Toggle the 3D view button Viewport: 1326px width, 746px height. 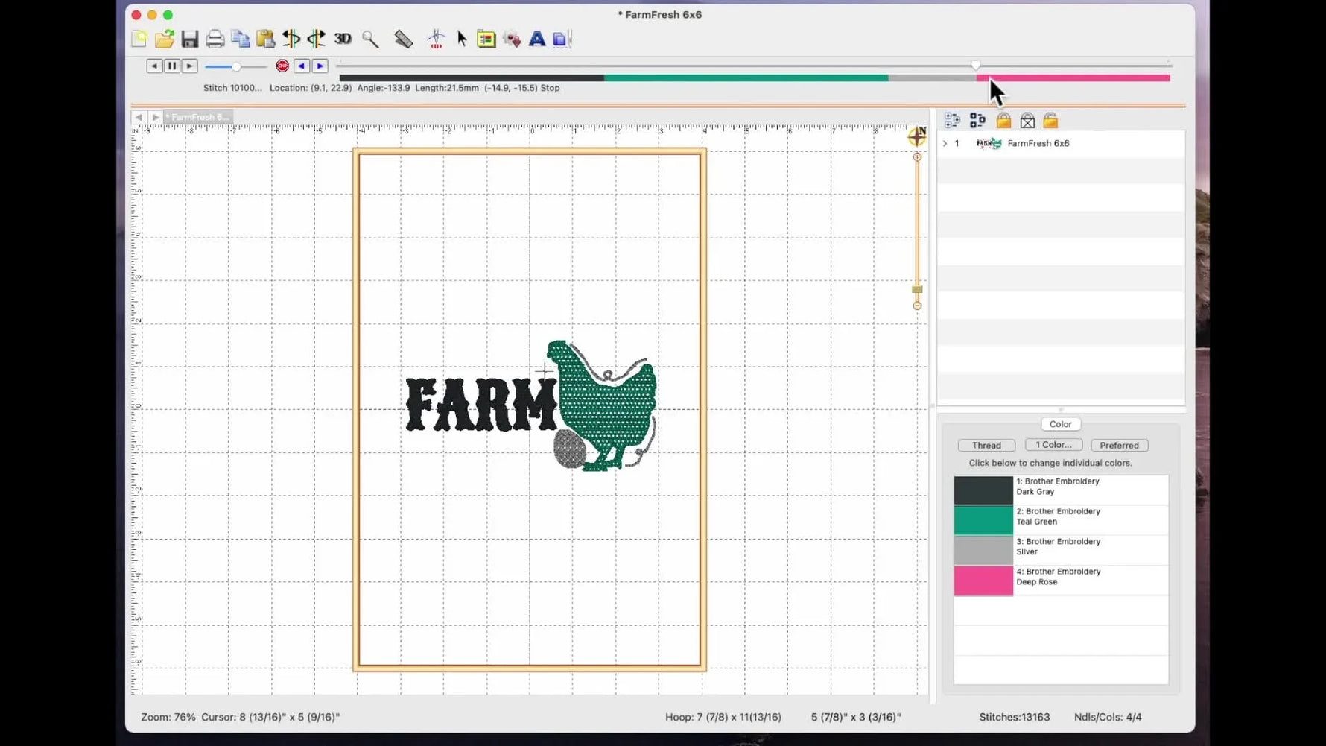[343, 39]
